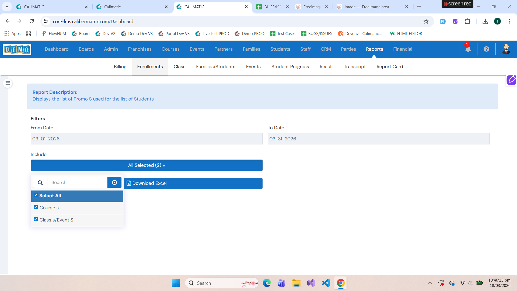Open the purple edit widget icon
This screenshot has height=291, width=517.
[511, 80]
